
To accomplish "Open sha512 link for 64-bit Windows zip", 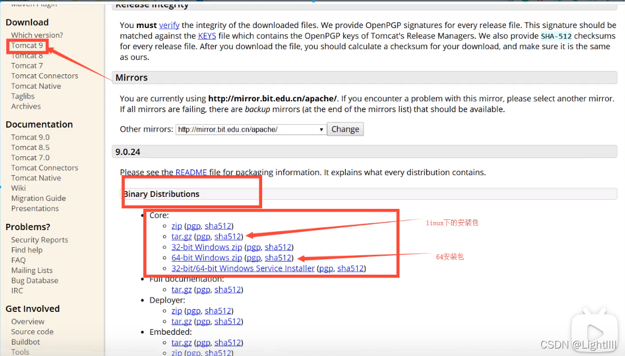I will click(x=278, y=258).
